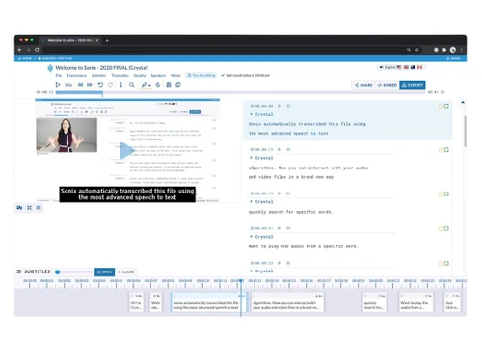Play the video preview thumbnail

tap(127, 150)
